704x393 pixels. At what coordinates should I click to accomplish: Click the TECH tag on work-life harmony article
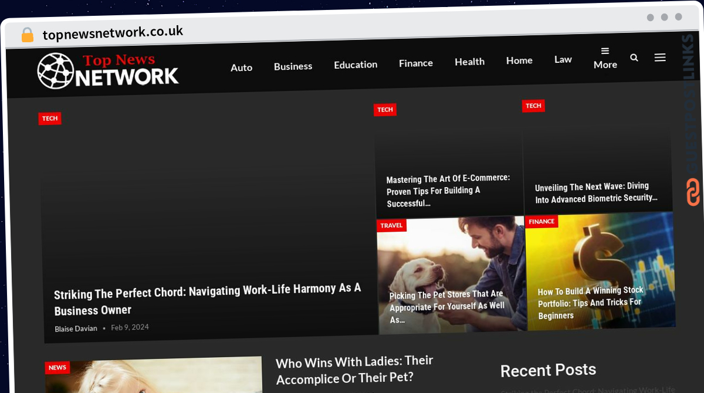[50, 118]
